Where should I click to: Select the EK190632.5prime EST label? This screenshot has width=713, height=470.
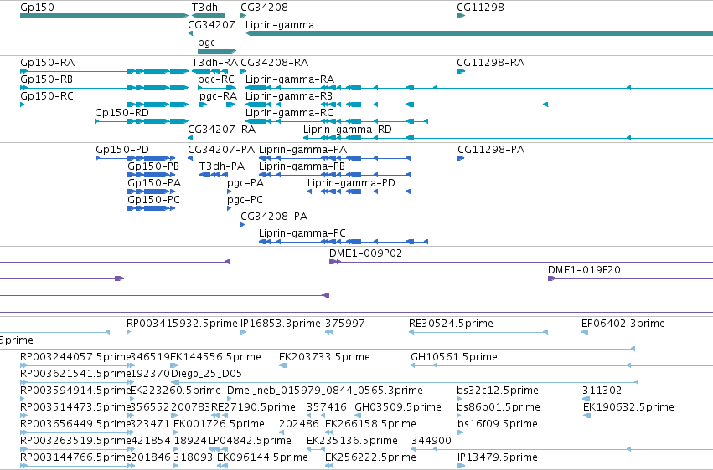click(628, 407)
